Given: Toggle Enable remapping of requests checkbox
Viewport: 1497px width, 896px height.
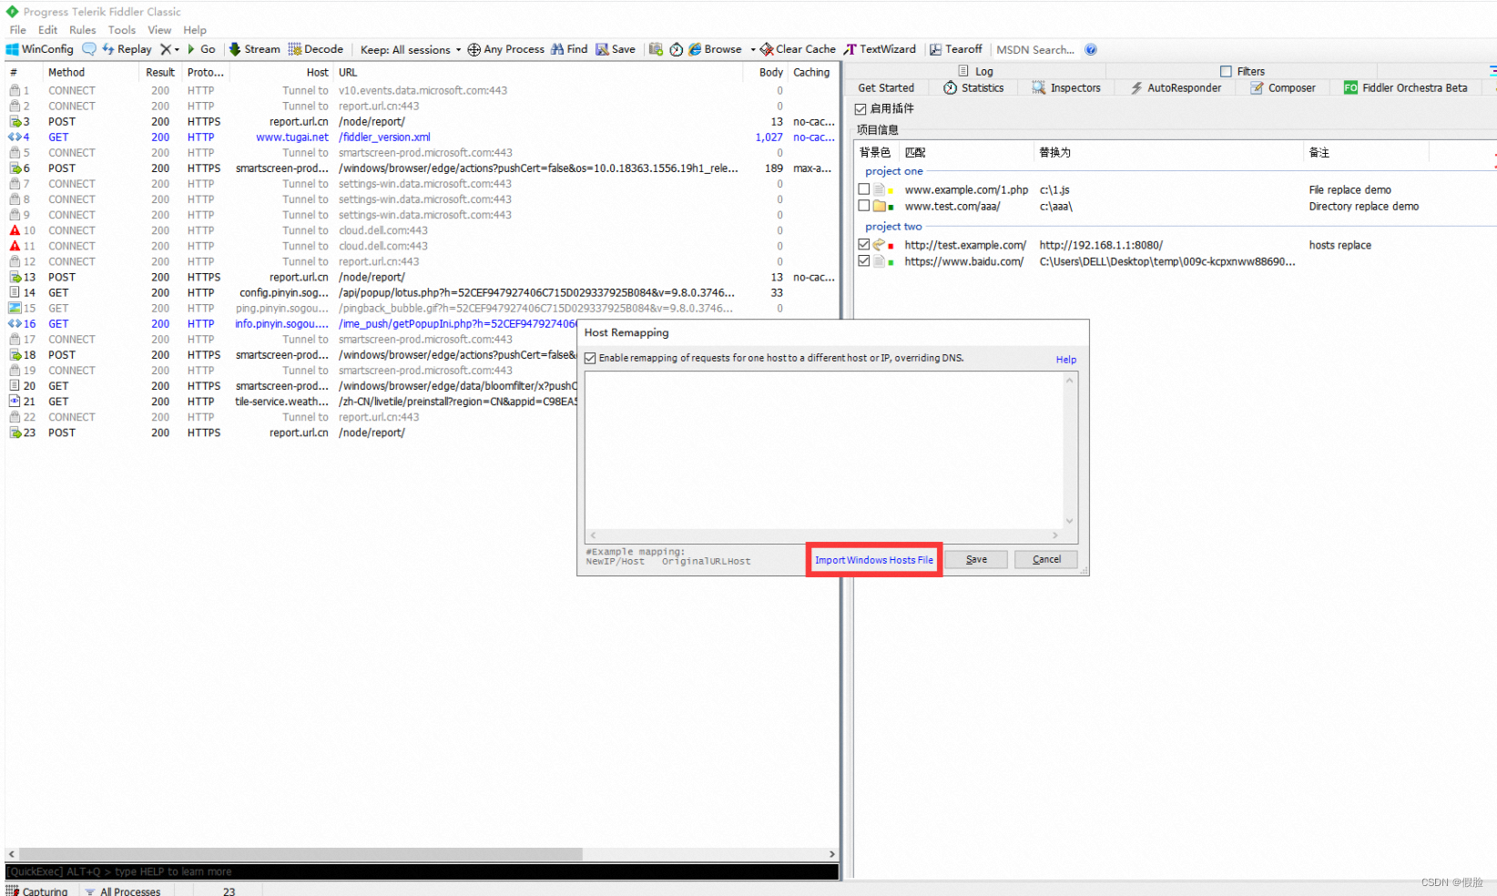Looking at the screenshot, I should [x=590, y=359].
